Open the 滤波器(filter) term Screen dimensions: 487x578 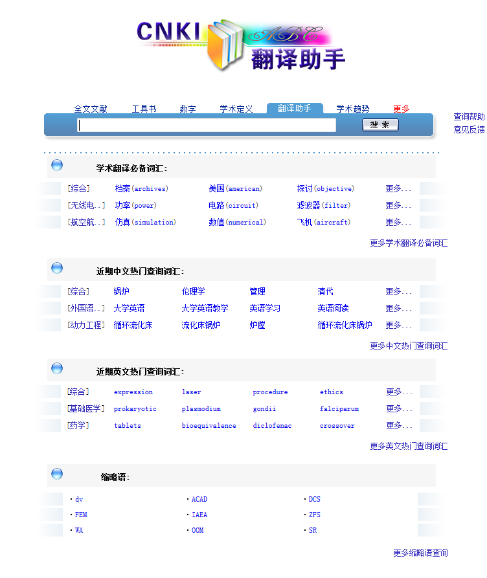pyautogui.click(x=324, y=205)
